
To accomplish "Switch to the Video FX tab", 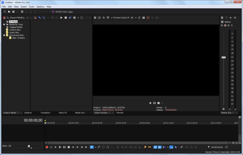I will (x=63, y=113).
